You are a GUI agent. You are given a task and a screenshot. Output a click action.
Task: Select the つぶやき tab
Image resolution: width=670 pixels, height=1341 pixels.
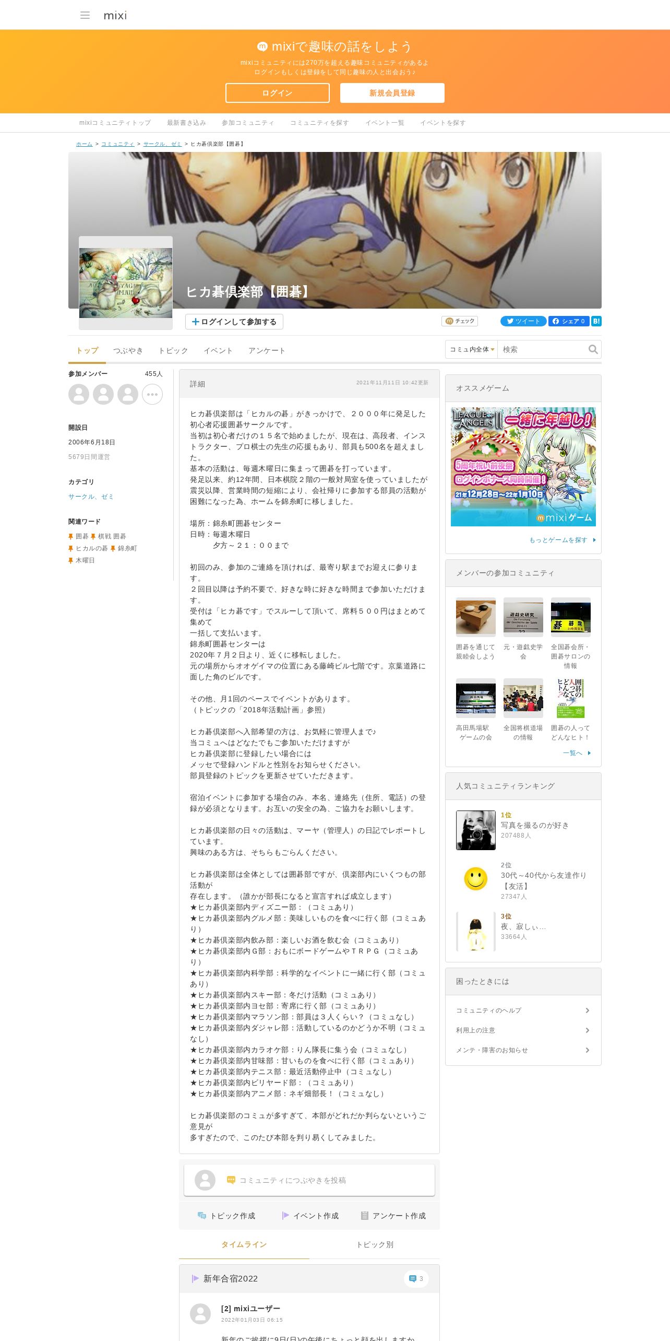128,350
